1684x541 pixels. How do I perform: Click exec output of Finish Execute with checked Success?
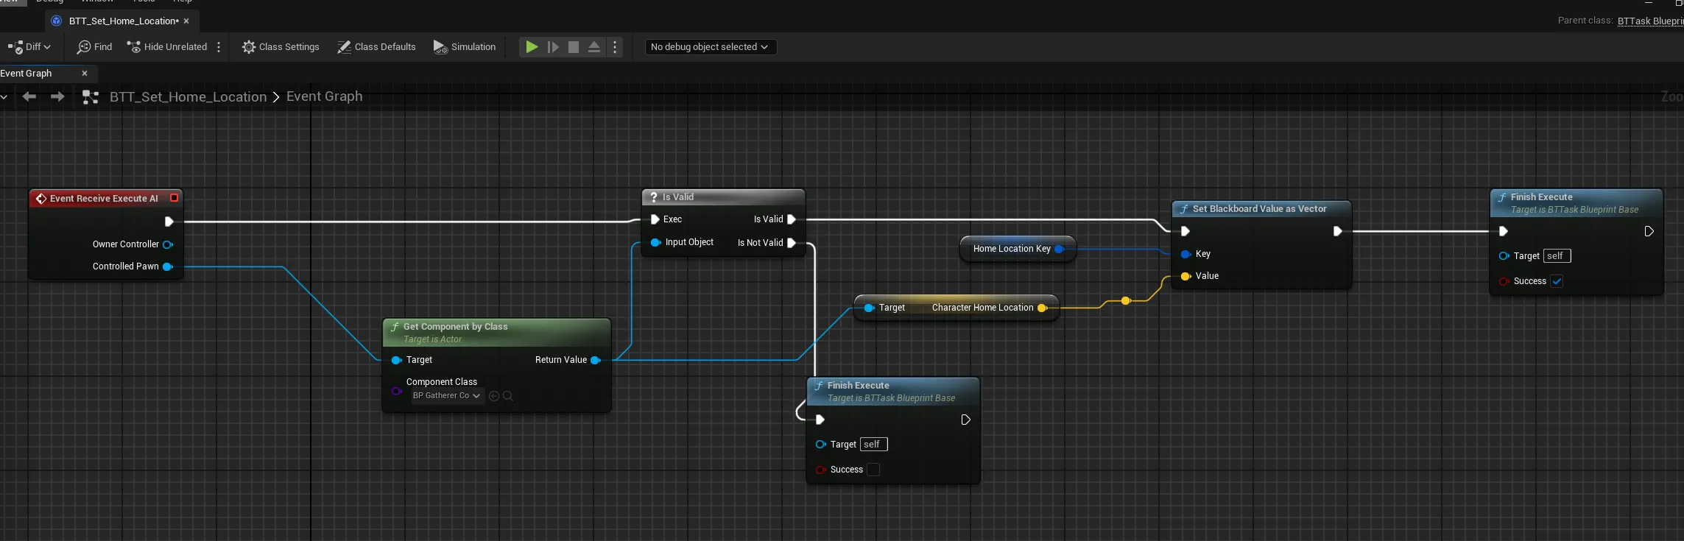tap(1649, 231)
